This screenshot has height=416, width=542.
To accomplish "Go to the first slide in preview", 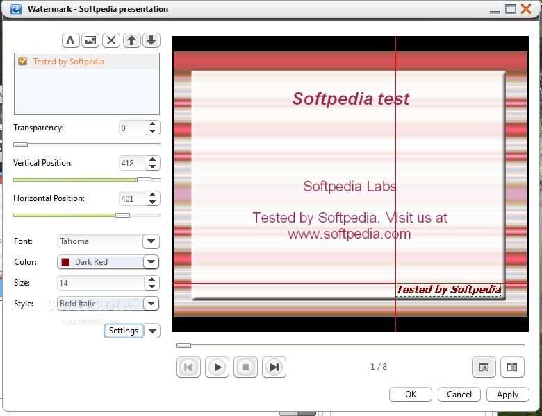I will point(188,367).
